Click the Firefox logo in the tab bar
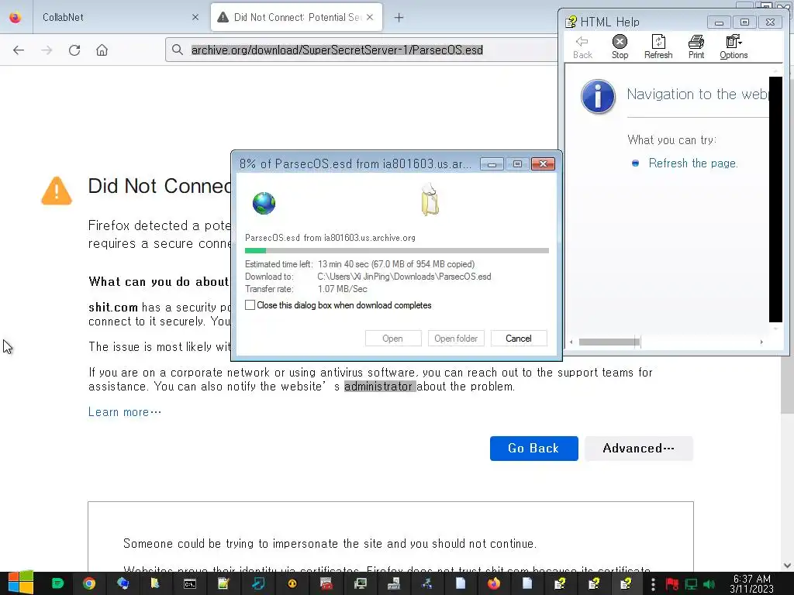The height and width of the screenshot is (595, 794). 16,17
